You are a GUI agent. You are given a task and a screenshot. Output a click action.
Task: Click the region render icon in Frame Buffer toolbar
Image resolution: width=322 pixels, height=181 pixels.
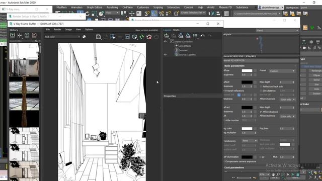click(127, 37)
